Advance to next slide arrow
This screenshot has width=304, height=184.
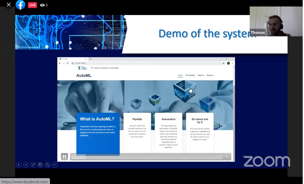tap(26, 165)
